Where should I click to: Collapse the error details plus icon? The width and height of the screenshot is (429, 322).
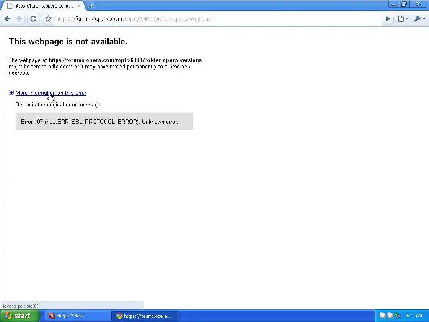pos(11,93)
